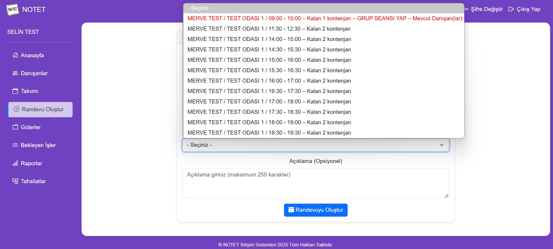Navigate to Giderler
This screenshot has width=553, height=249.
click(40, 127)
